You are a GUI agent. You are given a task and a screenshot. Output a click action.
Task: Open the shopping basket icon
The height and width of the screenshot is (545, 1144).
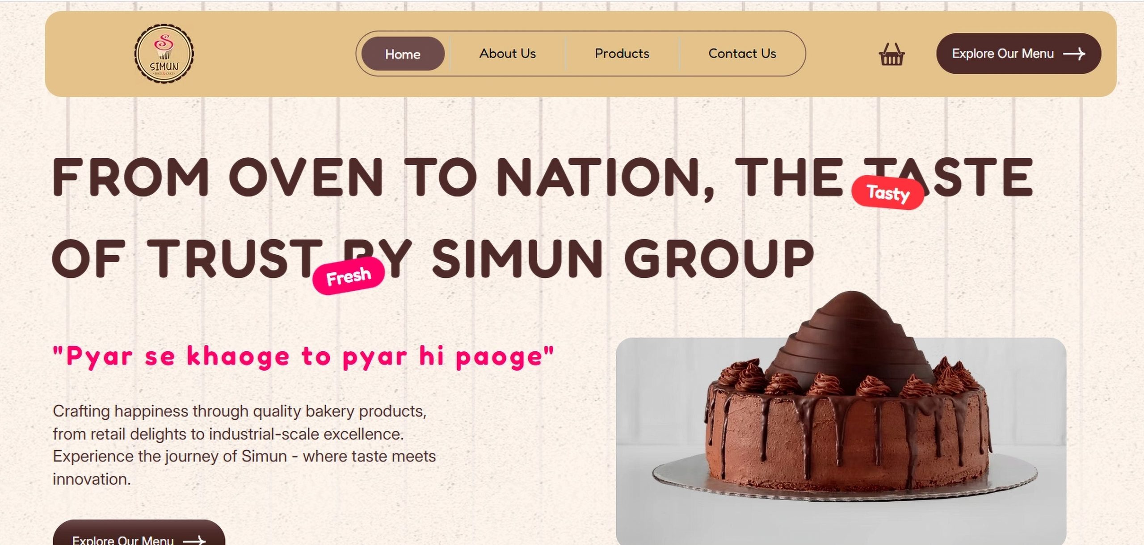(x=892, y=55)
